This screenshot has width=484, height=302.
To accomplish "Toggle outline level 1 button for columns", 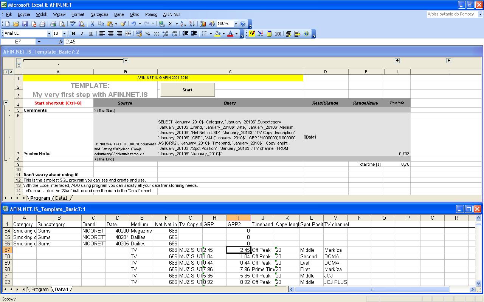I will tap(19, 60).
